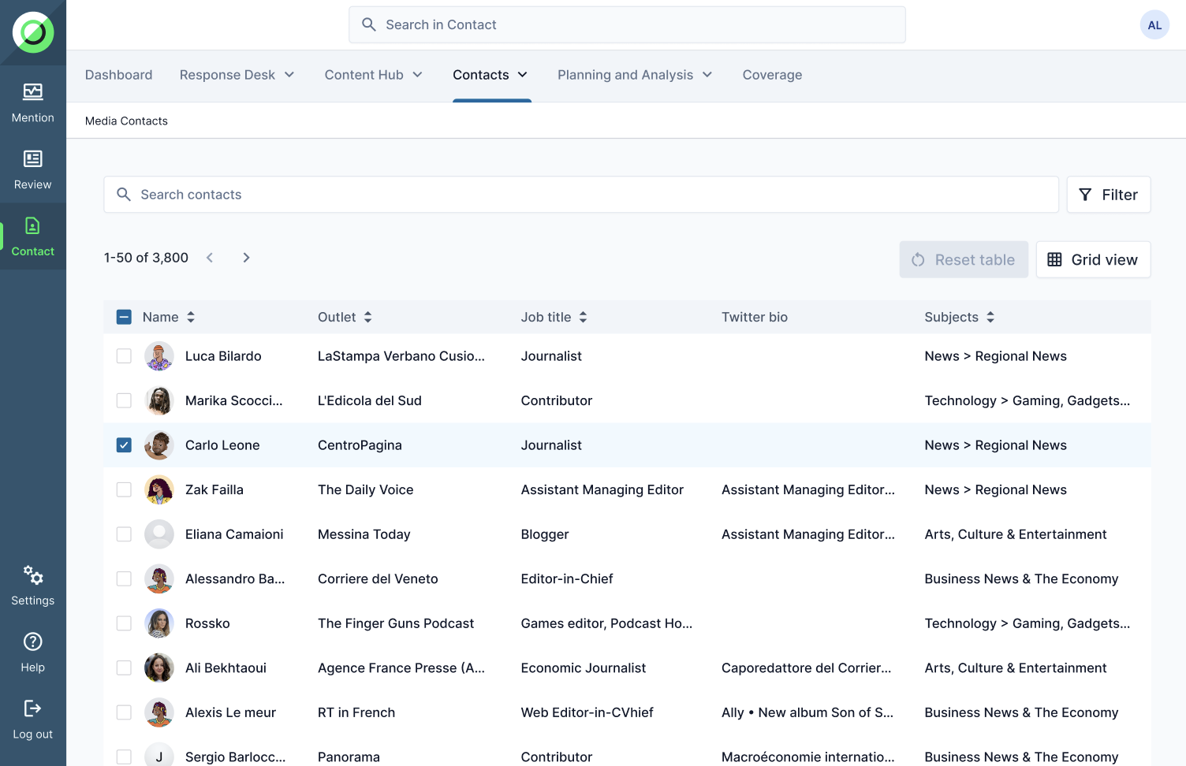Click Carlo Leone's avatar
This screenshot has height=766, width=1186.
click(159, 445)
